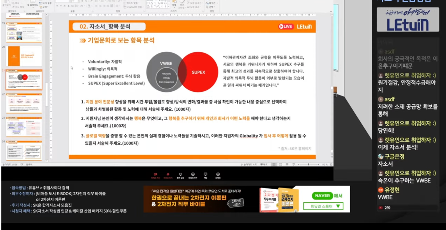Open the chat (채팅) panel icon

[205, 175]
